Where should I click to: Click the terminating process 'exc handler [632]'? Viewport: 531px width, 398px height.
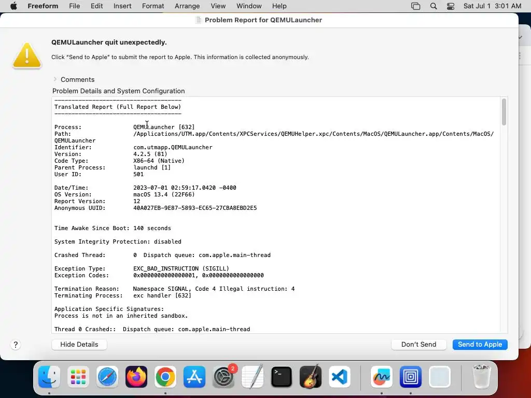(162, 296)
